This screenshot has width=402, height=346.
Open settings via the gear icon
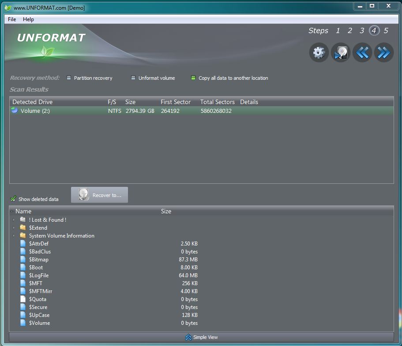pyautogui.click(x=319, y=52)
